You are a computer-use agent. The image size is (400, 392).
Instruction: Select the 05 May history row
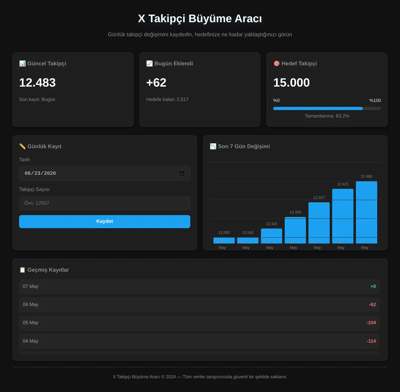(199, 323)
